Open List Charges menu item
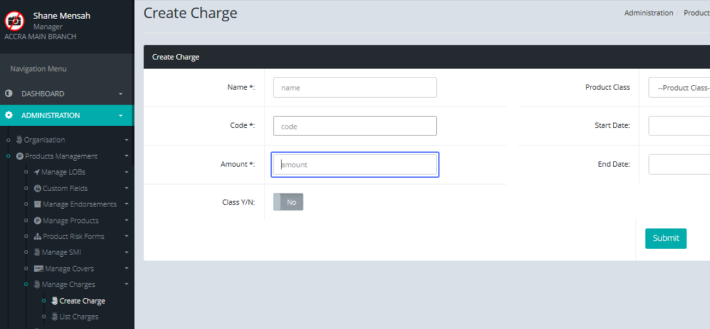The image size is (710, 329). [x=79, y=317]
